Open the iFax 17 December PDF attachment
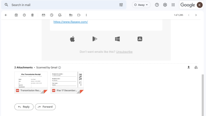Screen dimensions: 206x116 (67, 82)
